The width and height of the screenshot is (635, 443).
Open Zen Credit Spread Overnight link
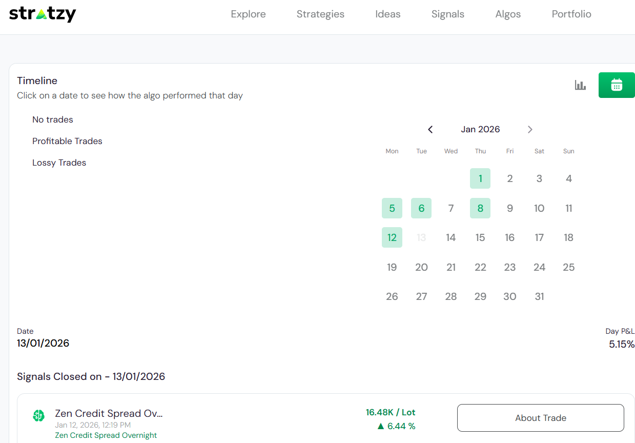[106, 435]
